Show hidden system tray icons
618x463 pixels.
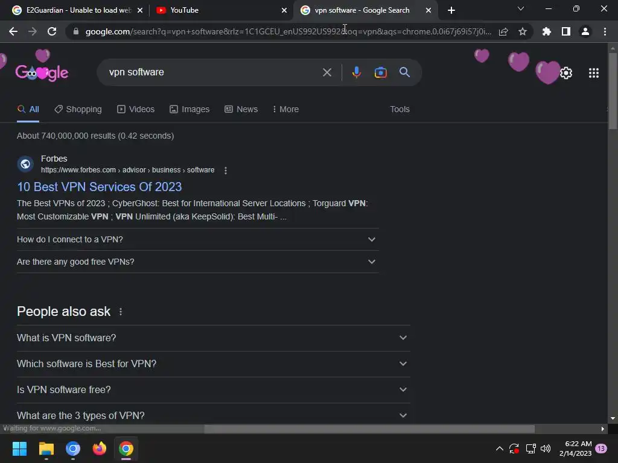pos(499,449)
